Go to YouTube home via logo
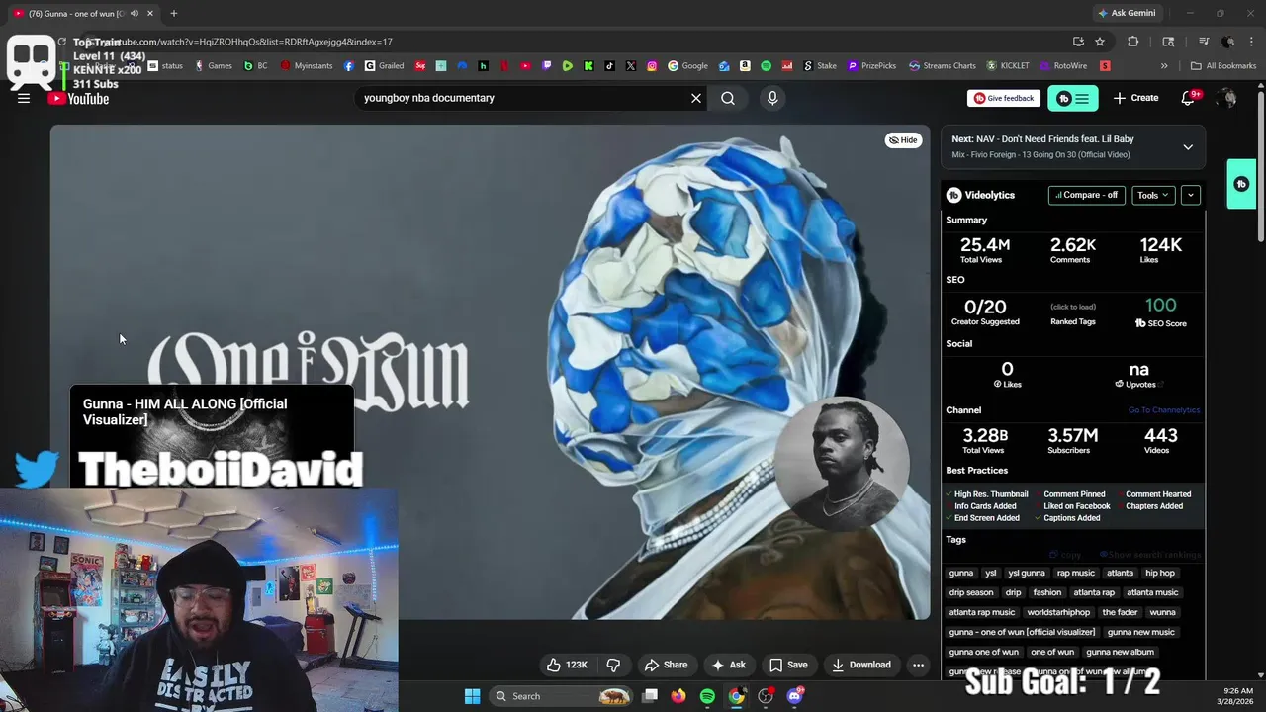 [79, 98]
